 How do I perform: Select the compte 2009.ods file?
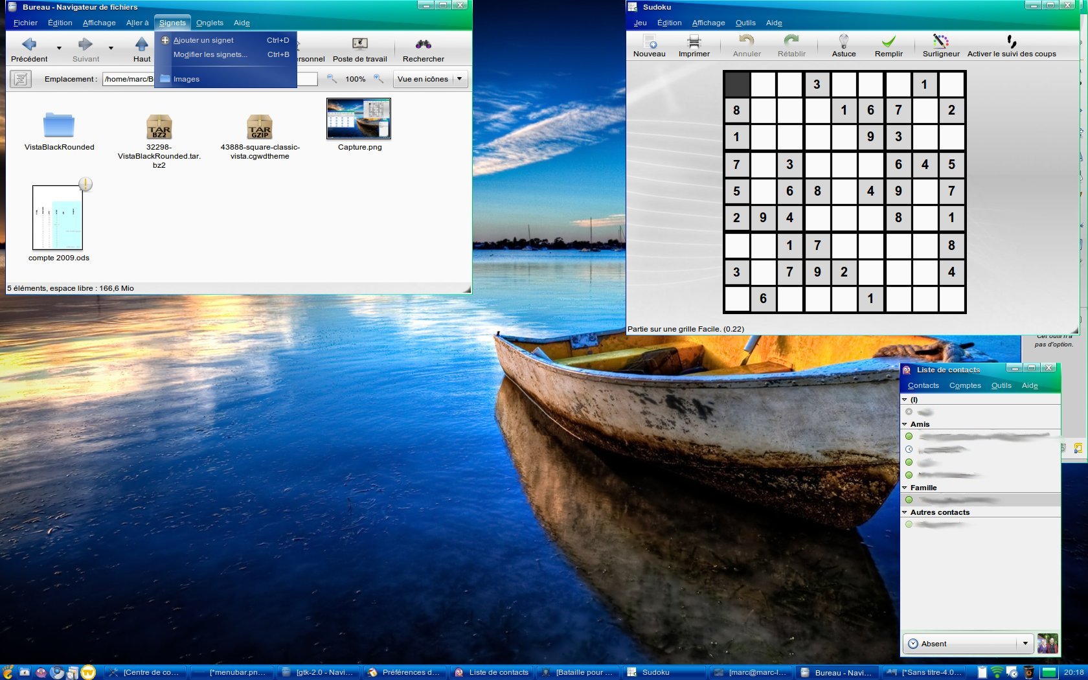[x=58, y=218]
